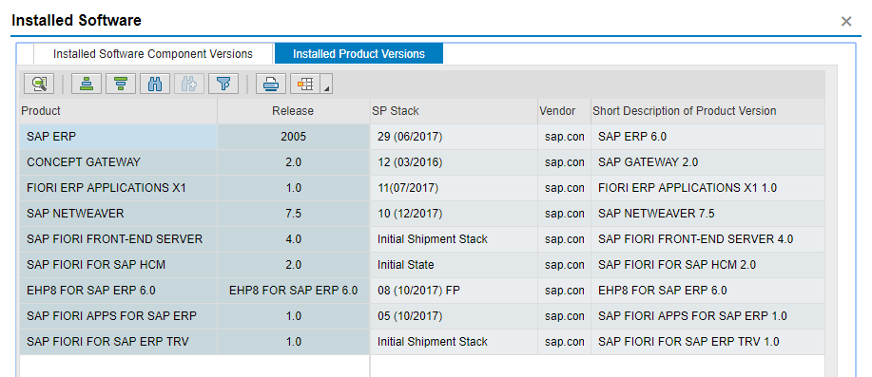Sort descending using the toolbar icon

click(x=121, y=84)
